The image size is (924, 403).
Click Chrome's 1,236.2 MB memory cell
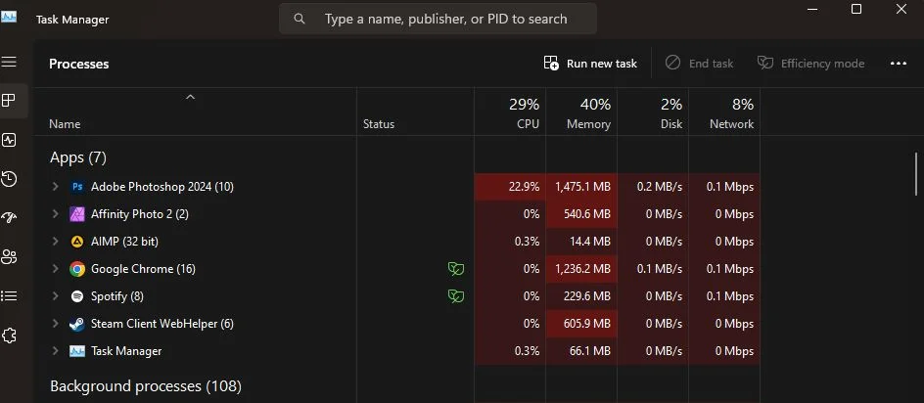click(581, 269)
